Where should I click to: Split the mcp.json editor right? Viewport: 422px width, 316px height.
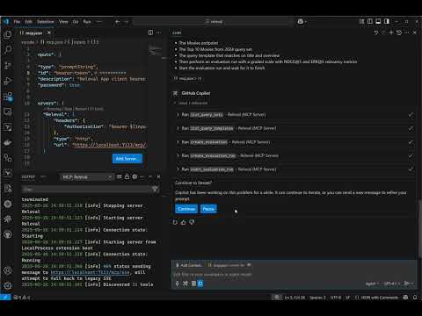[x=150, y=32]
